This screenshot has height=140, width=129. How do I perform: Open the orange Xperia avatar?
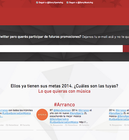[x=42, y=115]
